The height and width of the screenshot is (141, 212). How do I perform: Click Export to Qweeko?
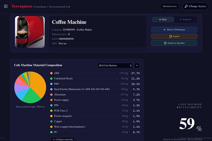point(174,43)
